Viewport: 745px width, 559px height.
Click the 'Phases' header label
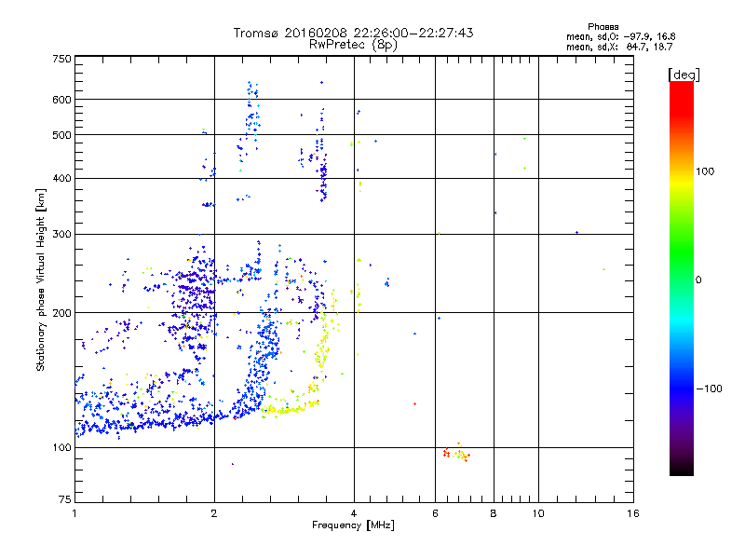pyautogui.click(x=603, y=27)
